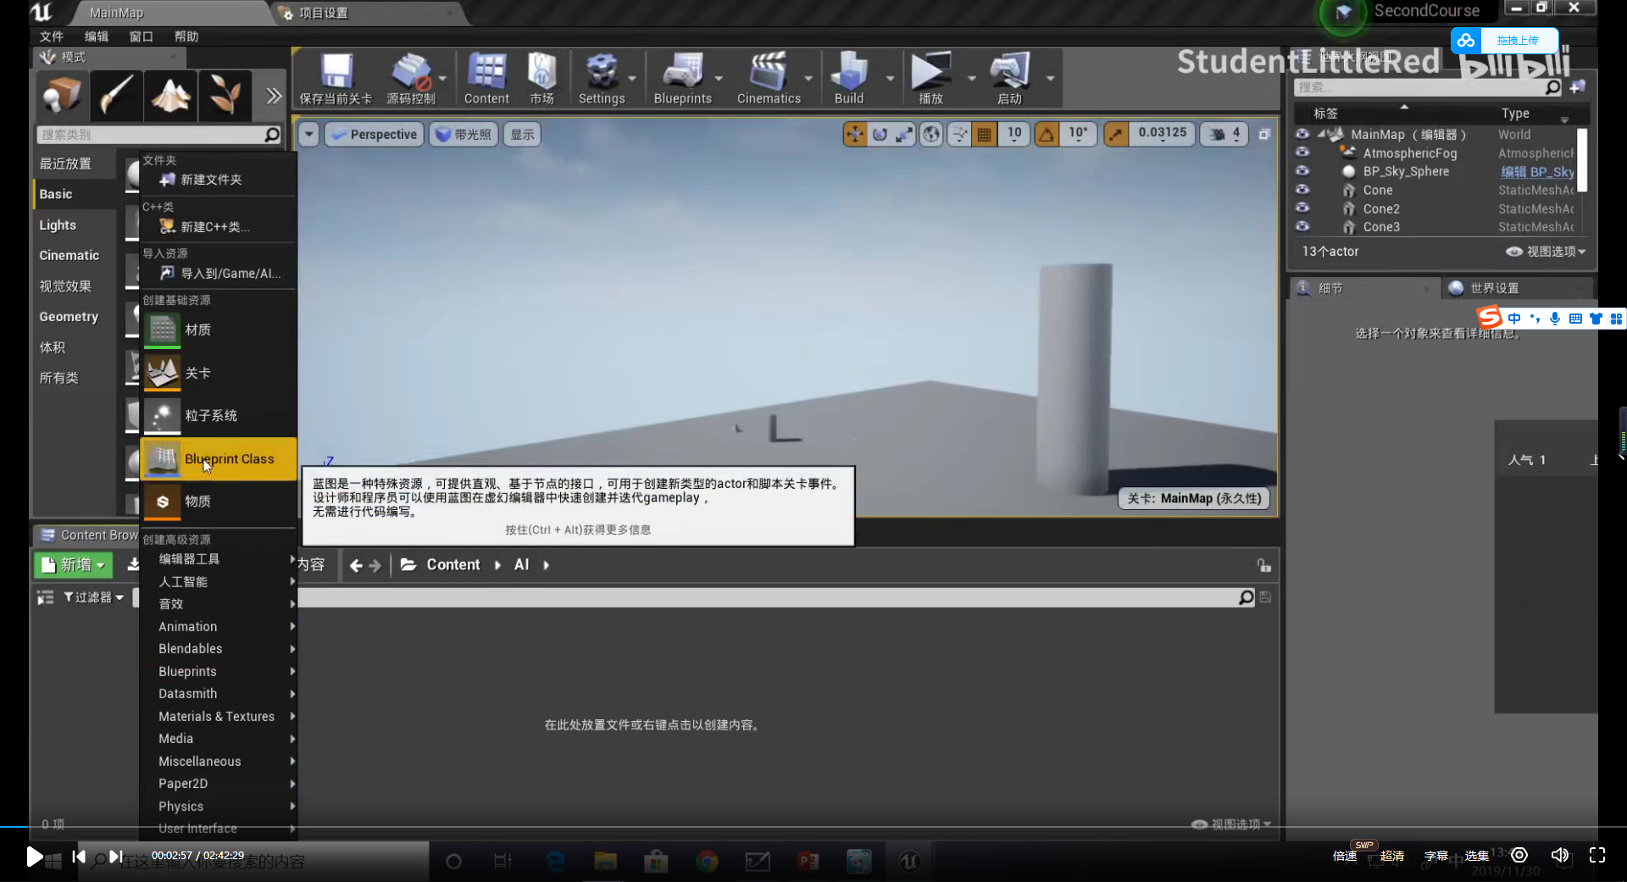Click the Launch toolbar icon
Viewport: 1627px width, 882px height.
click(1010, 79)
